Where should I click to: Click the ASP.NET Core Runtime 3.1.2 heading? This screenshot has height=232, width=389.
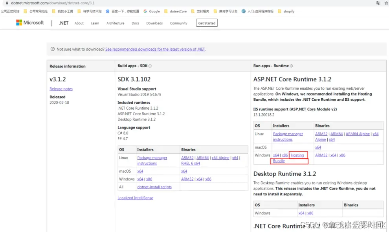[x=292, y=79]
